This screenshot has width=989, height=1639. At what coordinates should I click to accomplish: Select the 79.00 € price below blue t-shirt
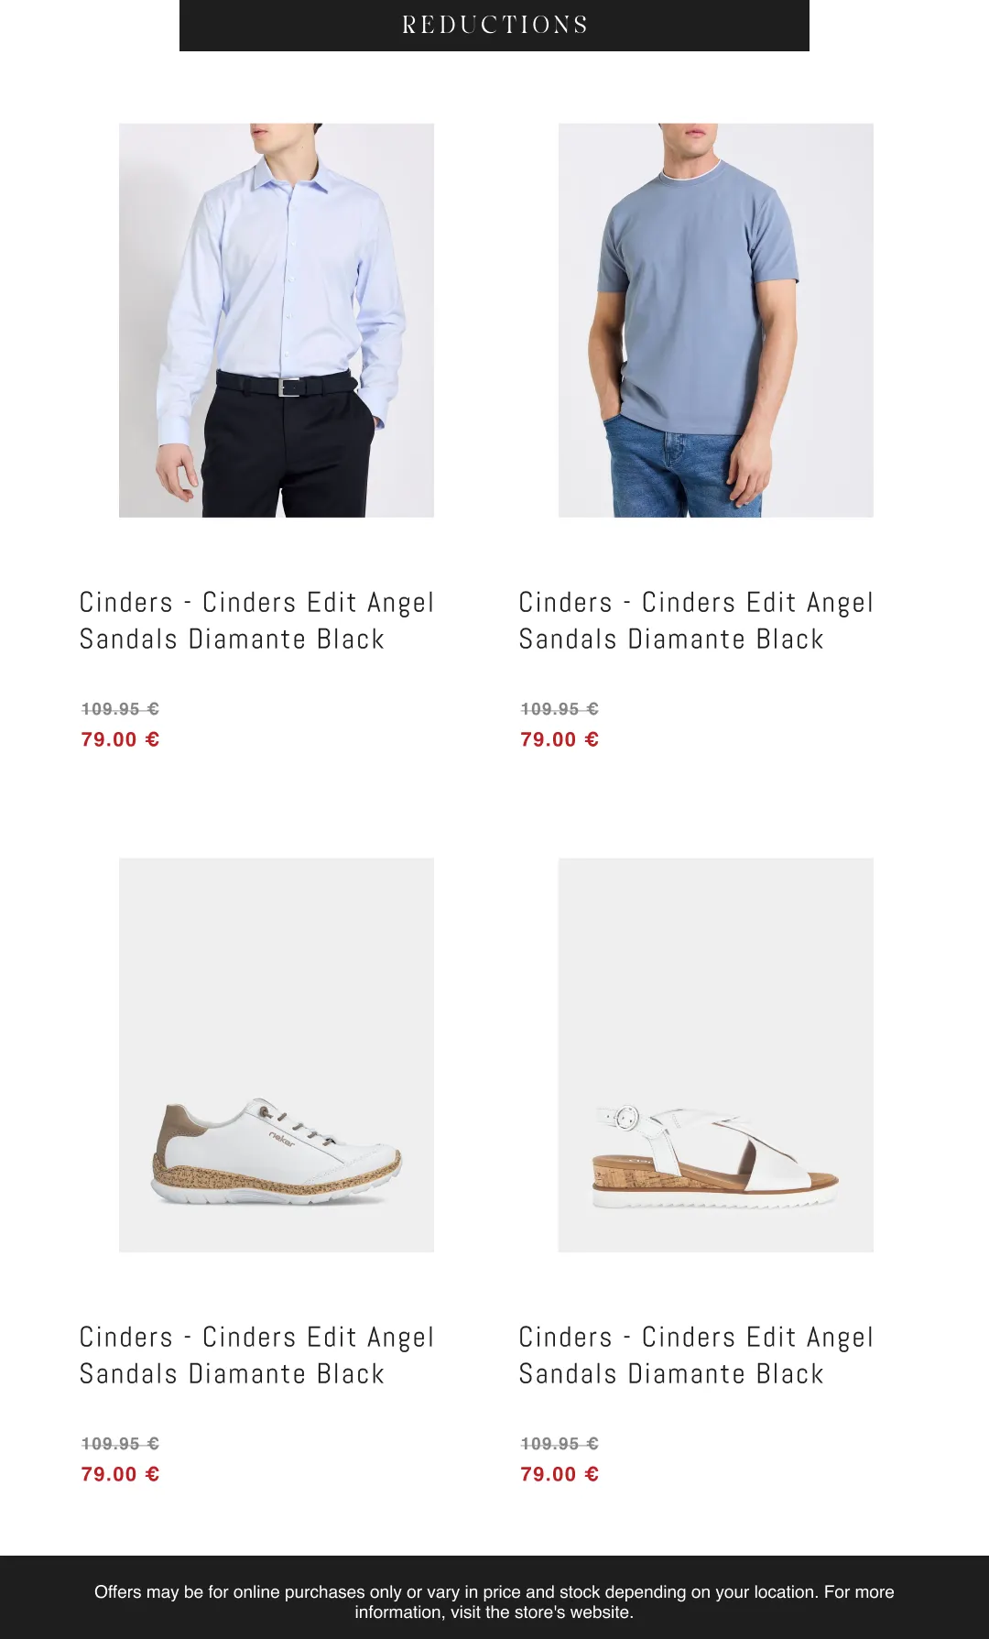(560, 739)
